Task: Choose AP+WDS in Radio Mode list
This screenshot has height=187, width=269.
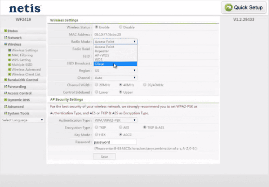Action: pos(115,55)
